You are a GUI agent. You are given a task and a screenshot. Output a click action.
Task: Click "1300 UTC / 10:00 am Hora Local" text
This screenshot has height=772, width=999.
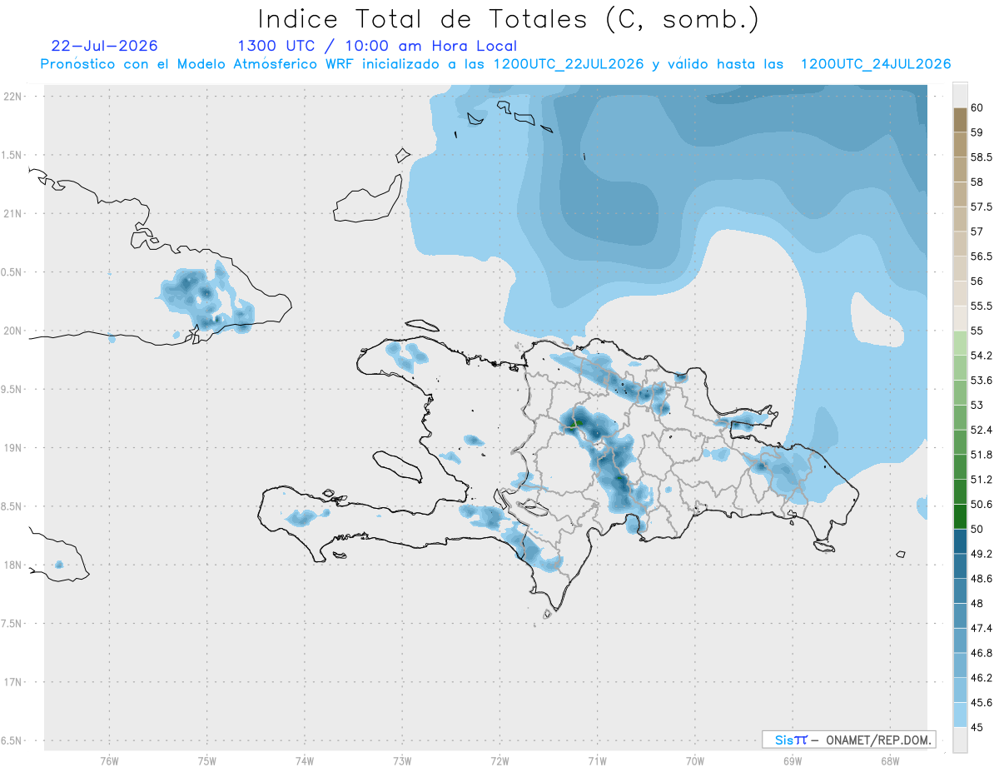click(x=377, y=46)
